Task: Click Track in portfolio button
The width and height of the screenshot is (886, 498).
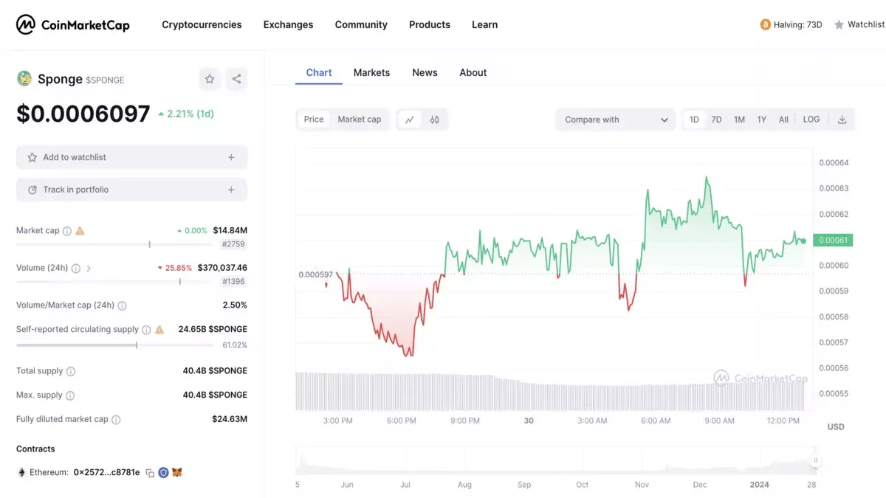Action: [131, 190]
